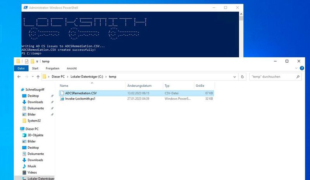Click the 13.02.2023 06:15 date cell
This screenshot has height=180, width=310.
point(138,93)
